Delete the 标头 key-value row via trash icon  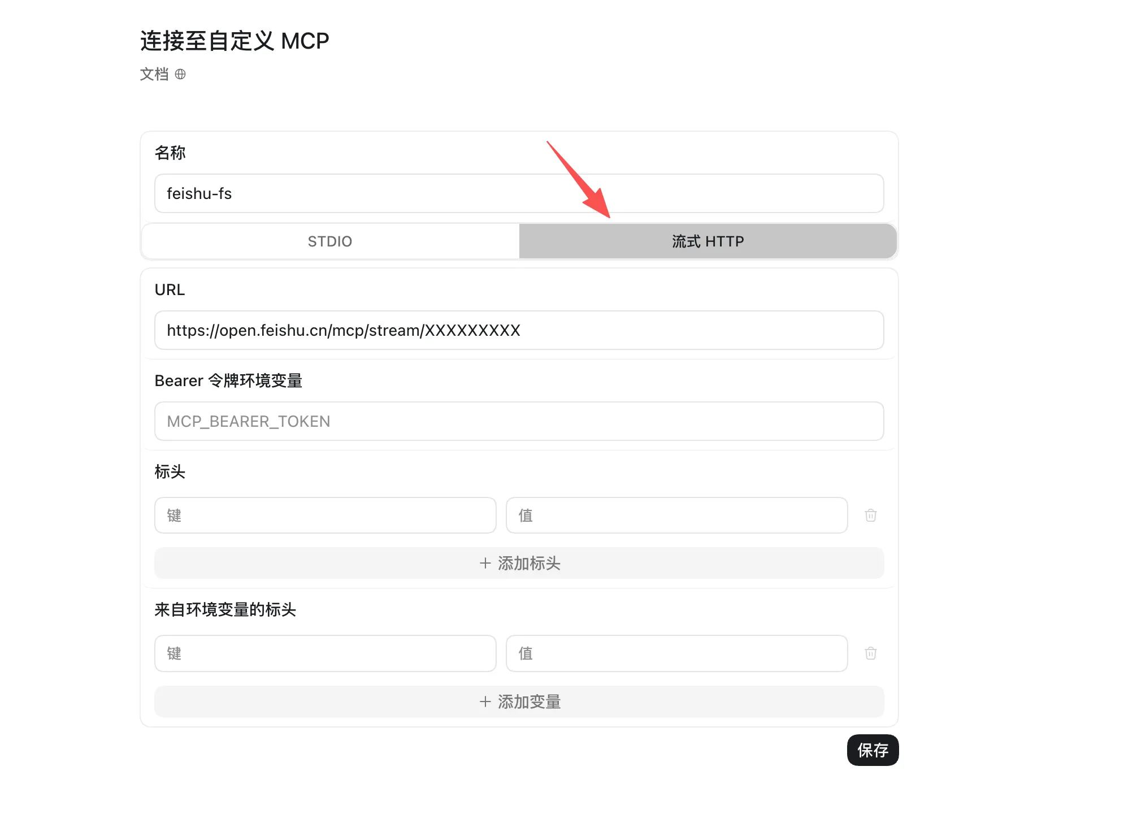[871, 515]
